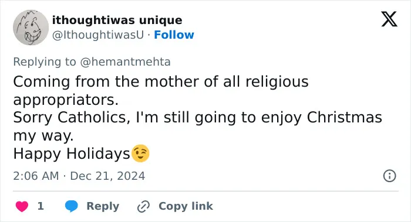Click the Dec 21, 2024 date
The height and width of the screenshot is (222, 411).
tap(107, 176)
